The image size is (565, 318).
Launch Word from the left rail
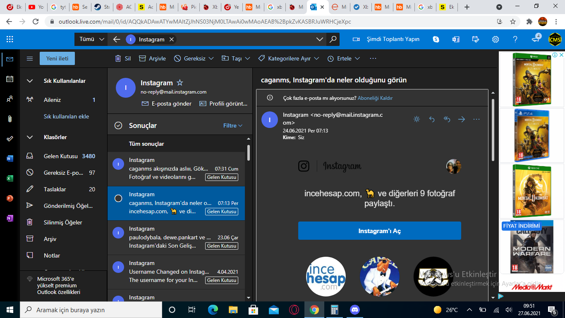coord(10,159)
